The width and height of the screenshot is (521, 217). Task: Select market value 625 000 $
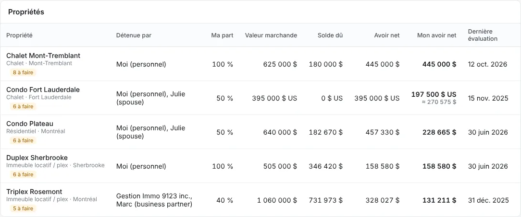pyautogui.click(x=280, y=64)
